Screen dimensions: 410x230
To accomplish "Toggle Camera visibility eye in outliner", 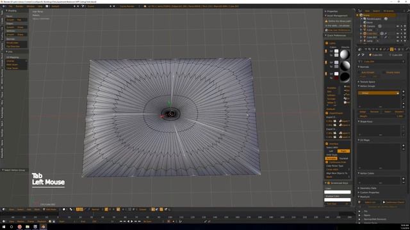I will pos(398,26).
